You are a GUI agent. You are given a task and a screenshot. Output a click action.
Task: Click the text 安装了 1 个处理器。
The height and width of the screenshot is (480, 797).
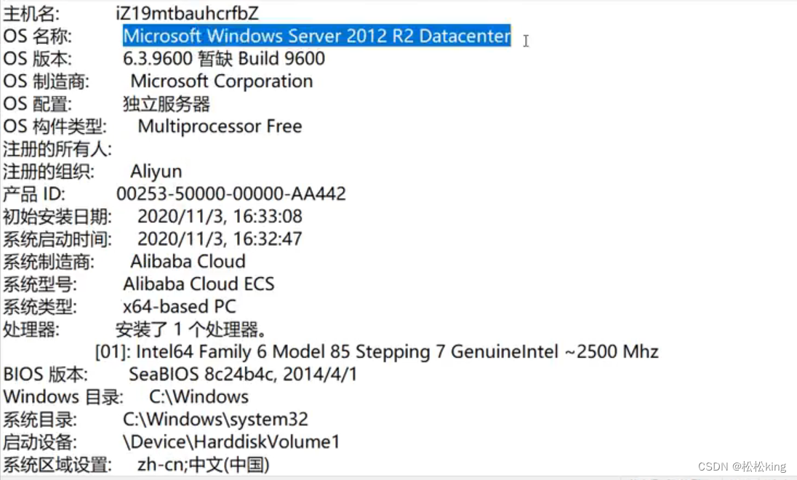(191, 329)
